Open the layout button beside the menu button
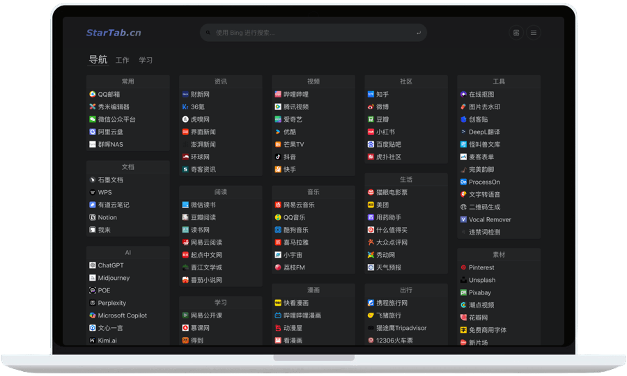 516,33
